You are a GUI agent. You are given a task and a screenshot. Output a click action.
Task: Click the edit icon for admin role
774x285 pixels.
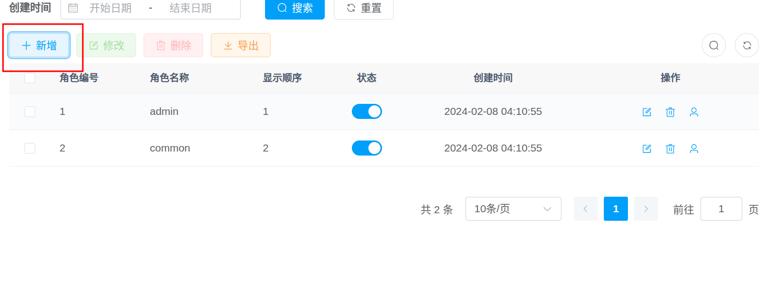click(x=647, y=112)
